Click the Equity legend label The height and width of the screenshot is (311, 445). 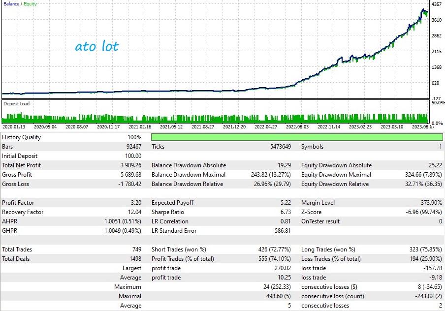pyautogui.click(x=30, y=4)
